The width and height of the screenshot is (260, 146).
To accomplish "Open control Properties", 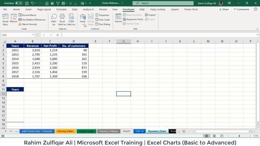I will [x=102, y=15].
